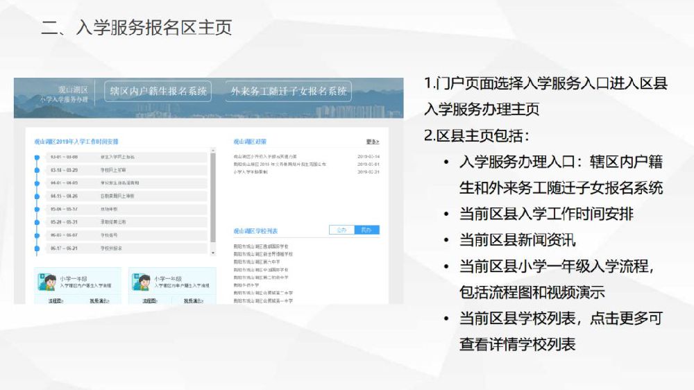This screenshot has width=694, height=390.
Task: Open 流程图> link on right enrollment card
Action: (x=150, y=301)
